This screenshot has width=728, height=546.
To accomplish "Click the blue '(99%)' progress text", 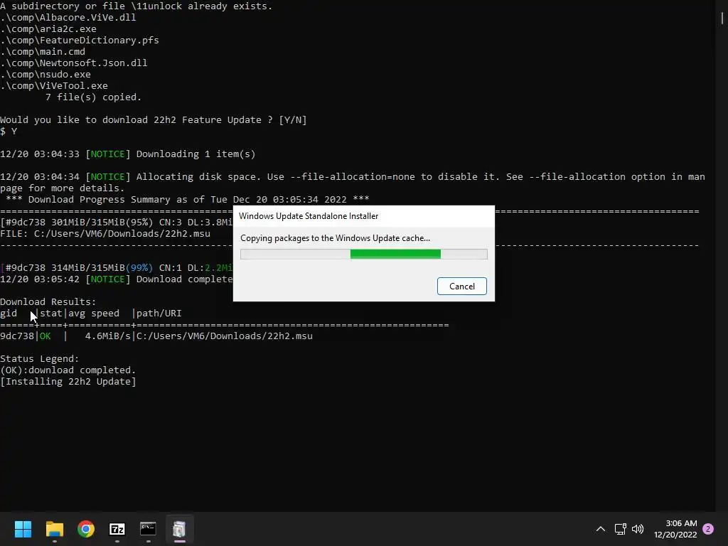I will 139,268.
